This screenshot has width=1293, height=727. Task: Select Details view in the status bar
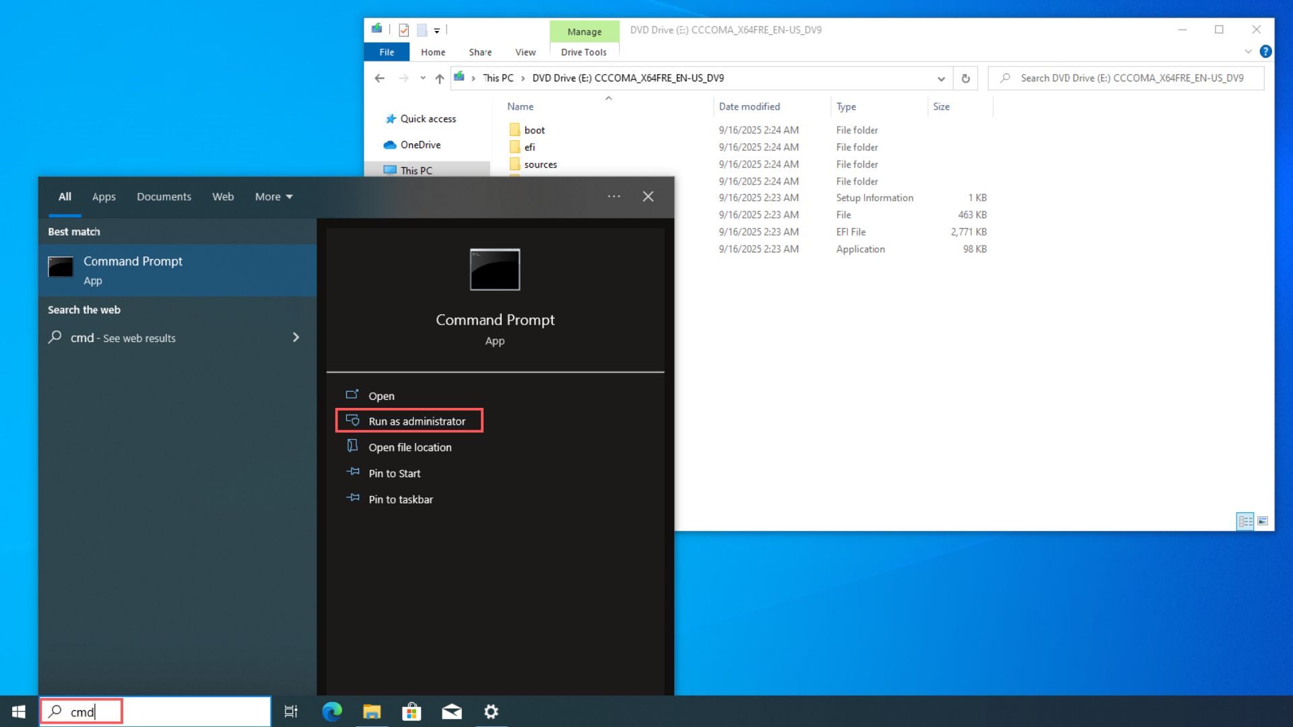pyautogui.click(x=1245, y=520)
